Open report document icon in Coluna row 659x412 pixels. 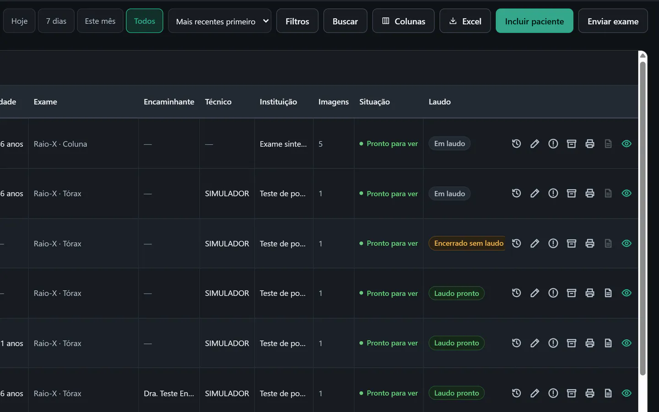point(608,144)
